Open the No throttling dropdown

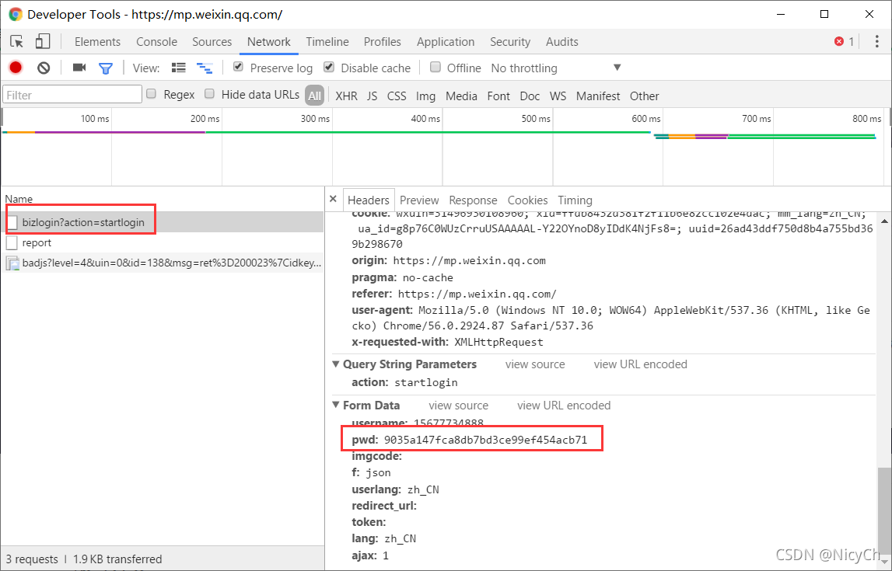click(556, 68)
